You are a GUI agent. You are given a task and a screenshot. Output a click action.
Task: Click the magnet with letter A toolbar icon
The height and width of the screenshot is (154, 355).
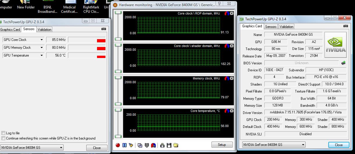coord(153,145)
